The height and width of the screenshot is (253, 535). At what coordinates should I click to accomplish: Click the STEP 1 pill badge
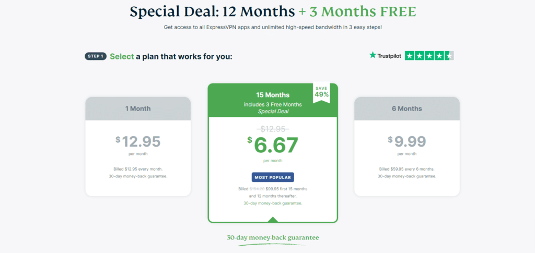point(96,56)
